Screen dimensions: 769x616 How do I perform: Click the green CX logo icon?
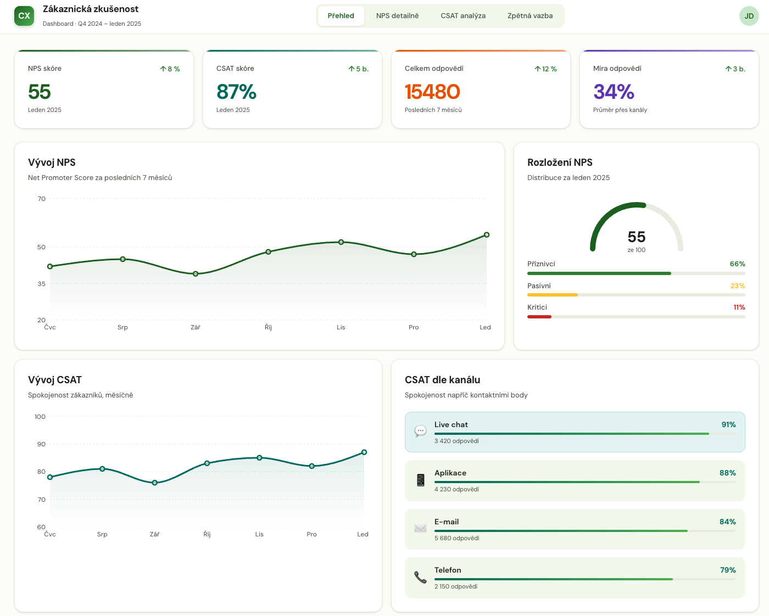pyautogui.click(x=24, y=16)
